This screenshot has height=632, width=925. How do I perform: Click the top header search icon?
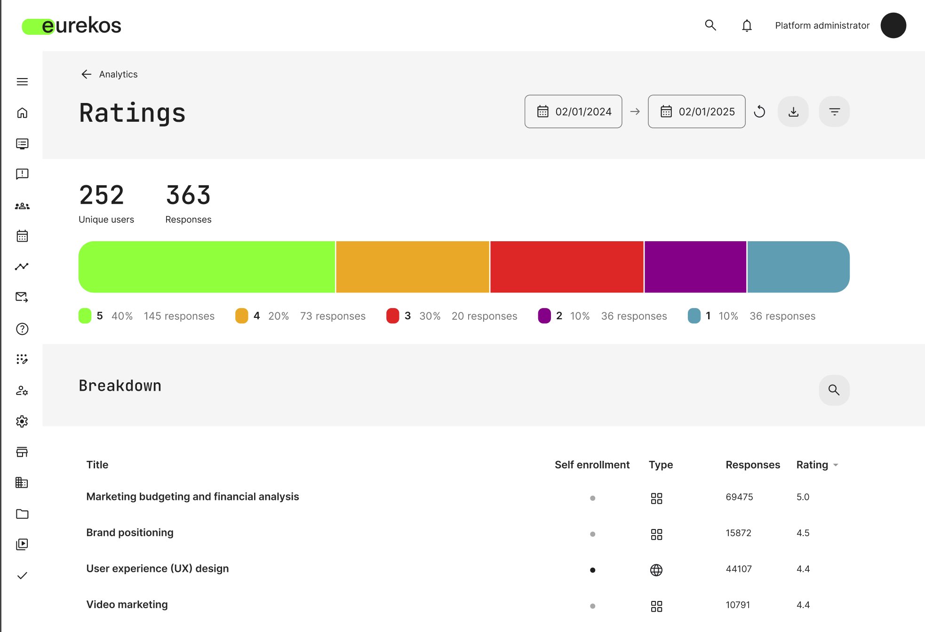[x=710, y=25]
